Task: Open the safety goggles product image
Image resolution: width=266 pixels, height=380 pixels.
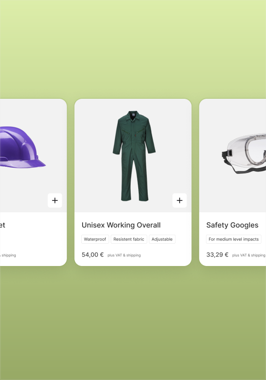Action: click(244, 153)
